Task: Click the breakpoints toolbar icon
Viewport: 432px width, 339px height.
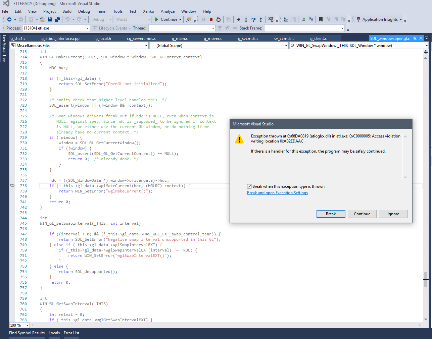Action: coord(271,19)
